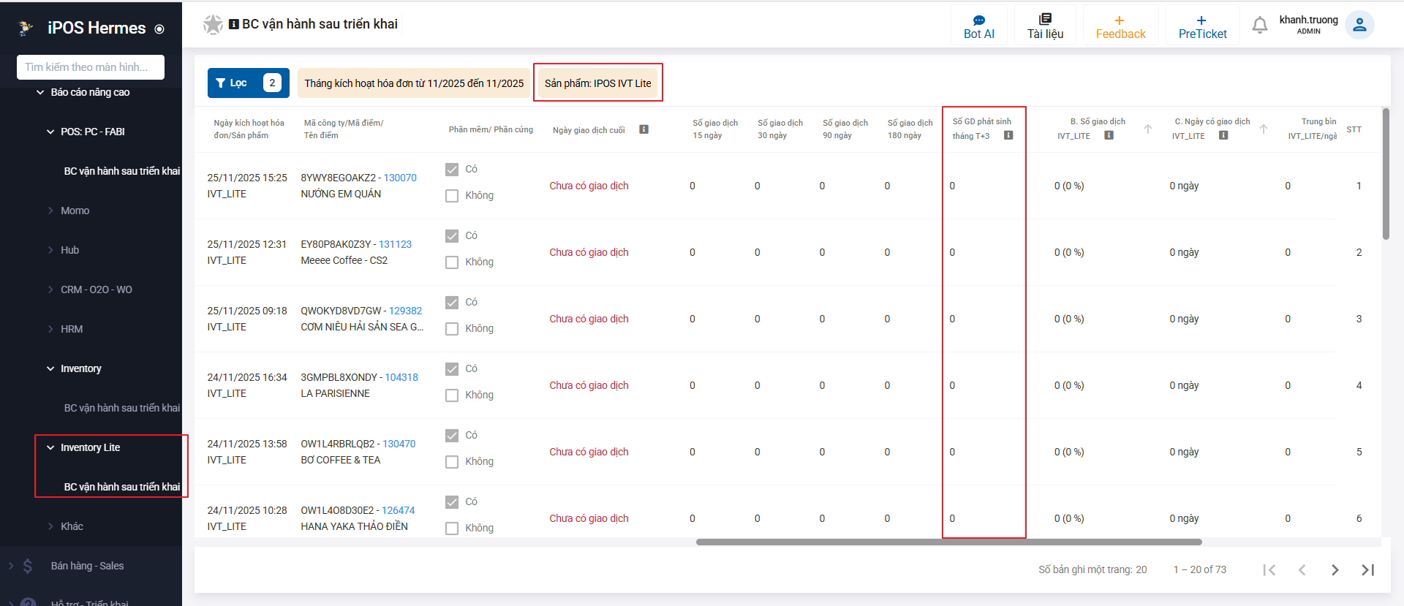Open store link 104318
The width and height of the screenshot is (1404, 606).
point(401,377)
